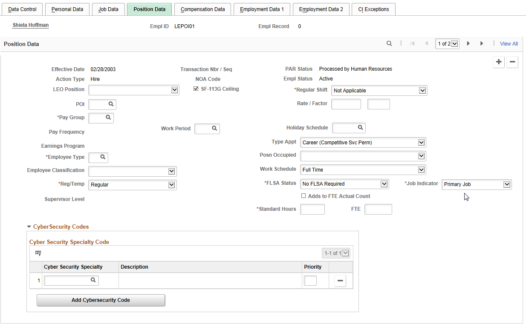Open the Reg/Temp dropdown
Screen dimensions: 526x327
pyautogui.click(x=133, y=185)
